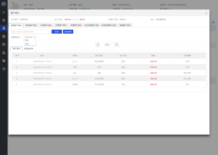Switch to 水费账户流水 tab

click(x=61, y=25)
